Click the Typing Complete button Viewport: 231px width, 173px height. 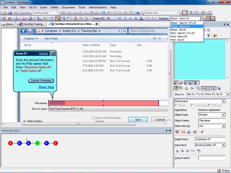point(41,80)
